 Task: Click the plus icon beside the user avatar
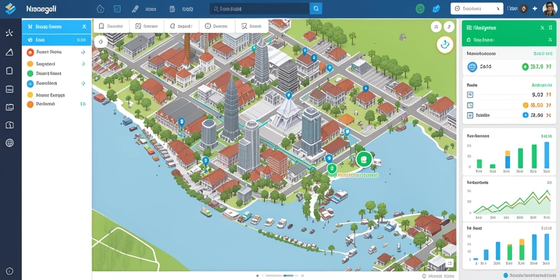point(535,9)
